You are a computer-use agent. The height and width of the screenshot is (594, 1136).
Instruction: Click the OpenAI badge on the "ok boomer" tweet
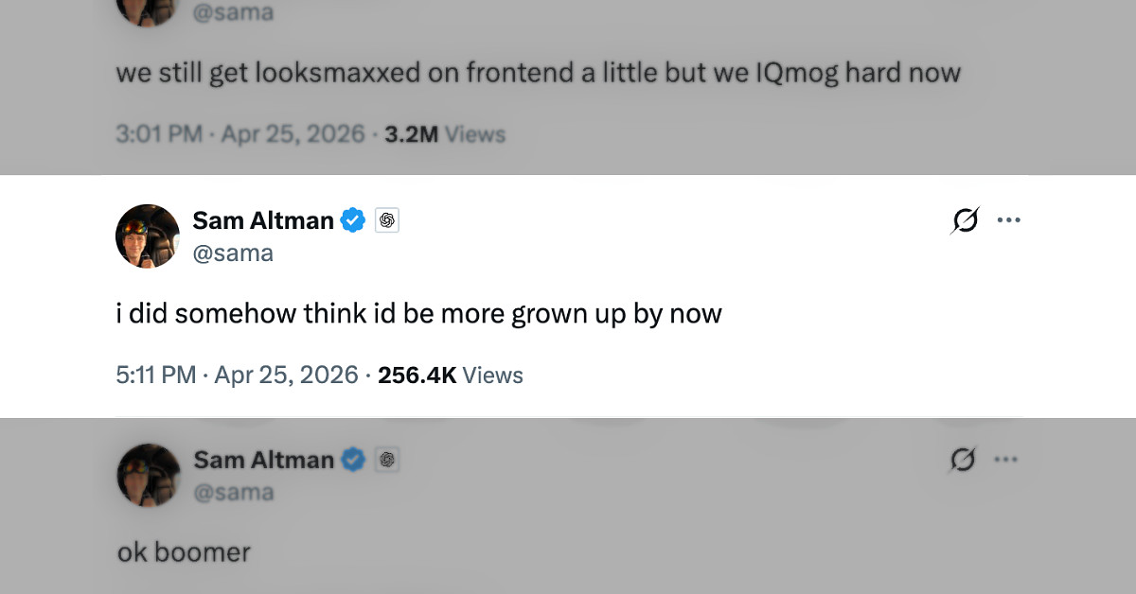[x=386, y=461]
